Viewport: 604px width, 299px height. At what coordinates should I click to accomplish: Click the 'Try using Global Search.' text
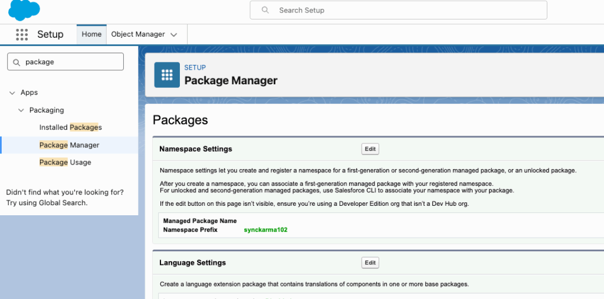click(x=47, y=203)
